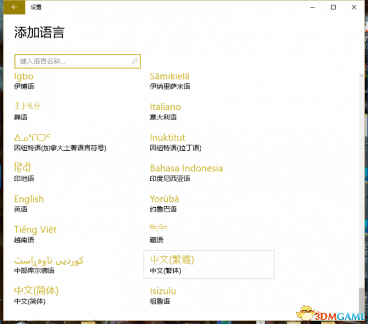Click the back arrow in Settings title bar
The height and width of the screenshot is (324, 368).
(x=14, y=7)
